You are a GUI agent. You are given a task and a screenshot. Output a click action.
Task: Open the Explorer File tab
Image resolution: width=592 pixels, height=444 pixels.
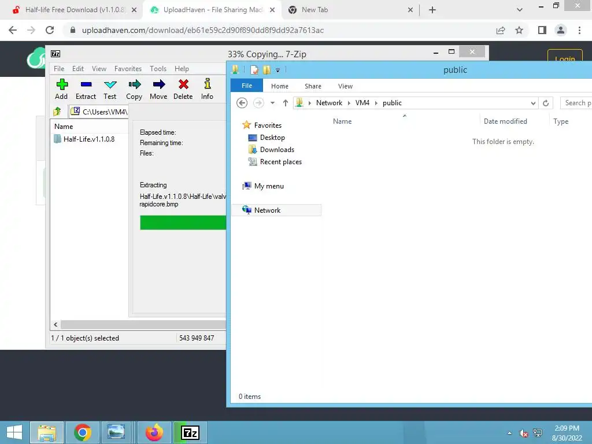point(246,86)
